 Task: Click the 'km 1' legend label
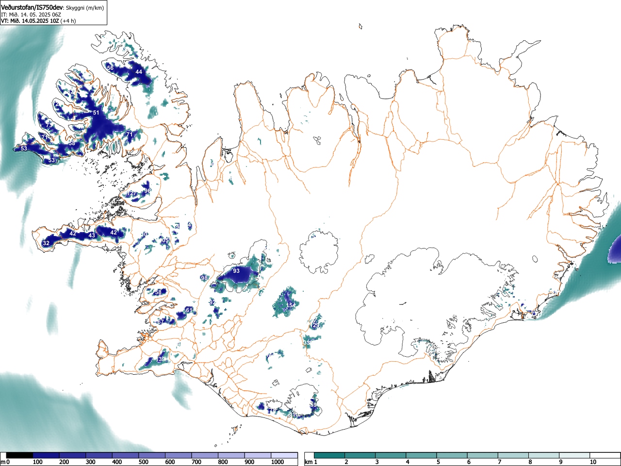pos(311,462)
